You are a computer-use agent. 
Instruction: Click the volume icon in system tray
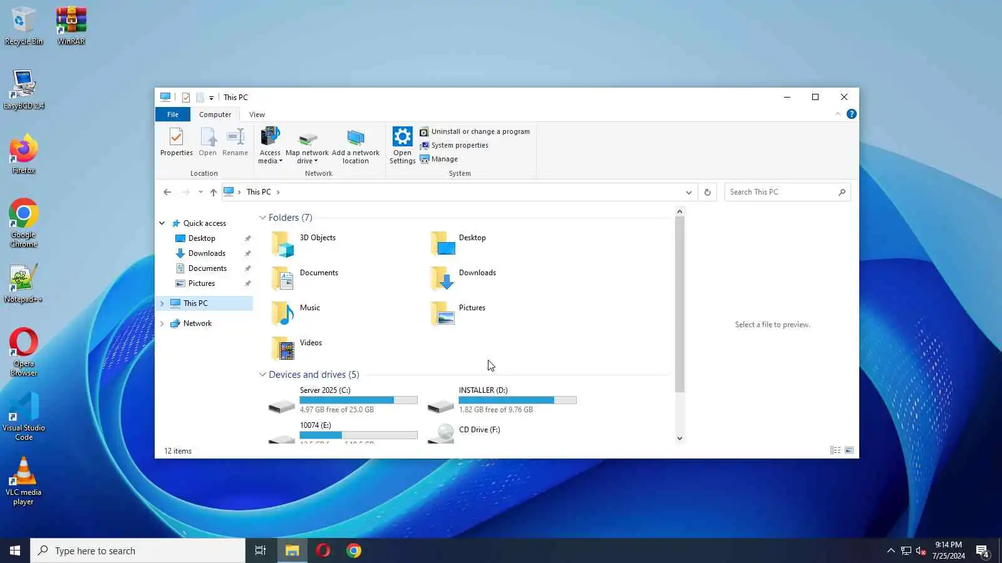921,550
